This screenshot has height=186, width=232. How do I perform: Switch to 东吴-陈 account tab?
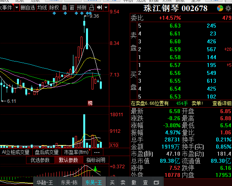(69, 182)
